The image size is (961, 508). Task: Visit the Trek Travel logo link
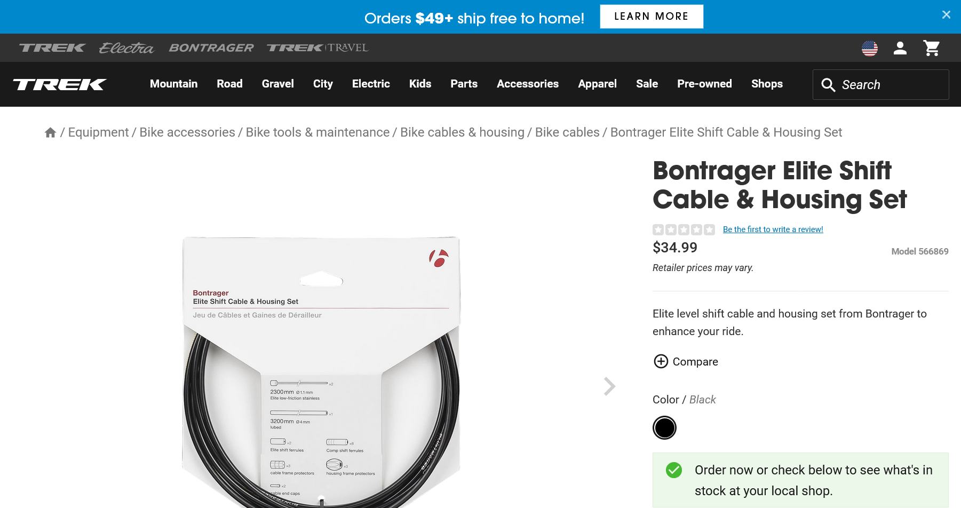317,48
